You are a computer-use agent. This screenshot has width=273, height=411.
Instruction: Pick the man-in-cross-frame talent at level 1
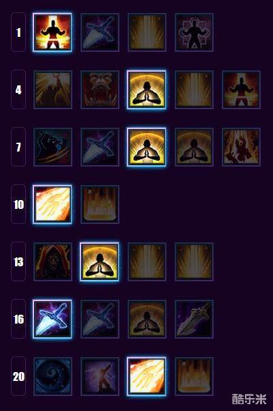[194, 32]
